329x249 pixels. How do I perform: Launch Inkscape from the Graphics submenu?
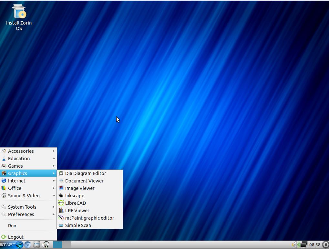(x=75, y=196)
